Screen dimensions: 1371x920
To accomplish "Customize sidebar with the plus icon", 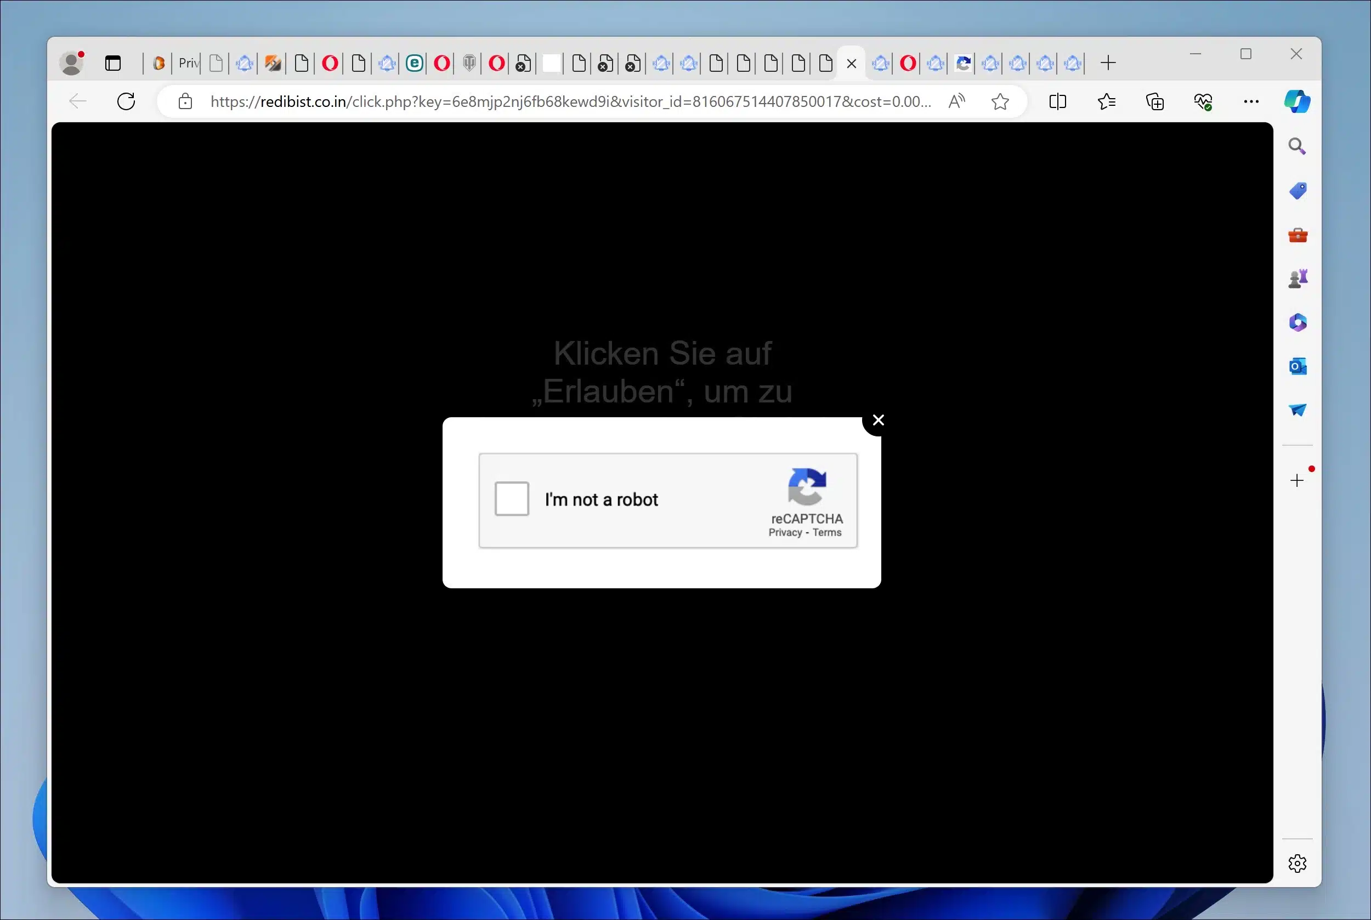I will click(x=1297, y=480).
